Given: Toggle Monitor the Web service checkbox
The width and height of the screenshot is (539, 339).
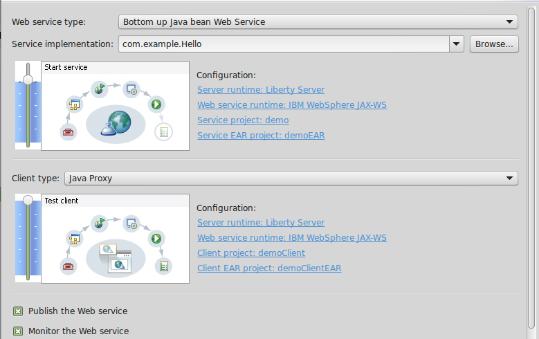Looking at the screenshot, I should 18,331.
